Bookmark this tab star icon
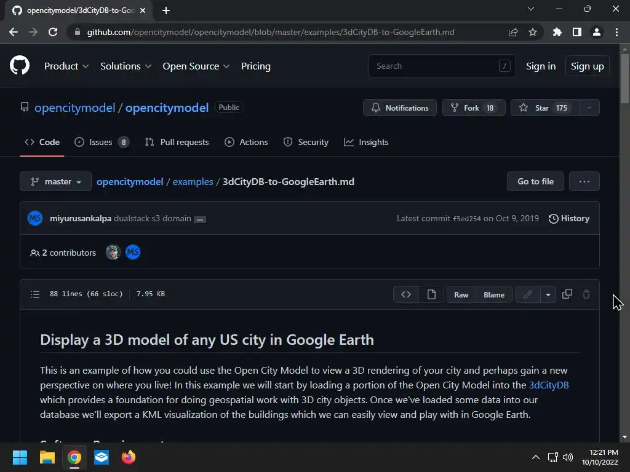This screenshot has height=472, width=630. [533, 32]
